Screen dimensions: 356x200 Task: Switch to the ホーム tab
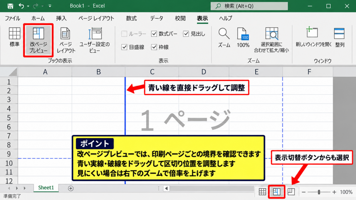[x=38, y=18]
